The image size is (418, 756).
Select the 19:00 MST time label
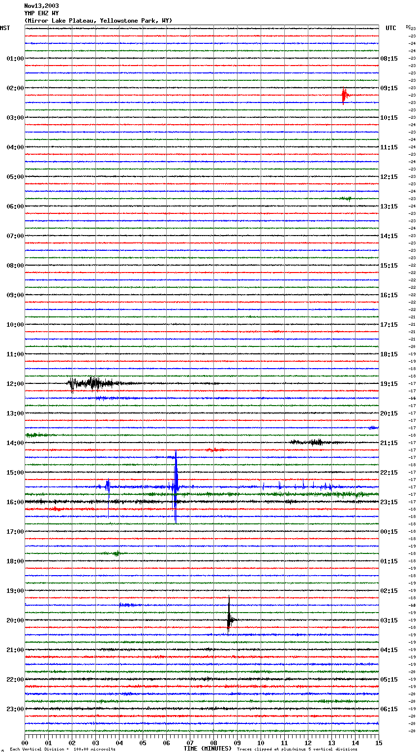pos(15,591)
